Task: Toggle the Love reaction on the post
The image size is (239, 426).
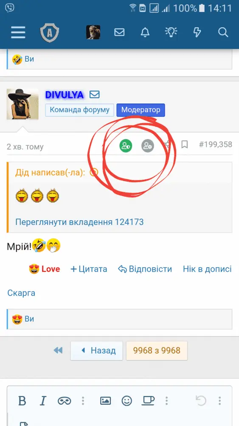Action: 45,269
